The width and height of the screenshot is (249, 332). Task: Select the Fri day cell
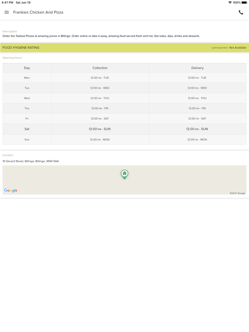click(x=27, y=119)
